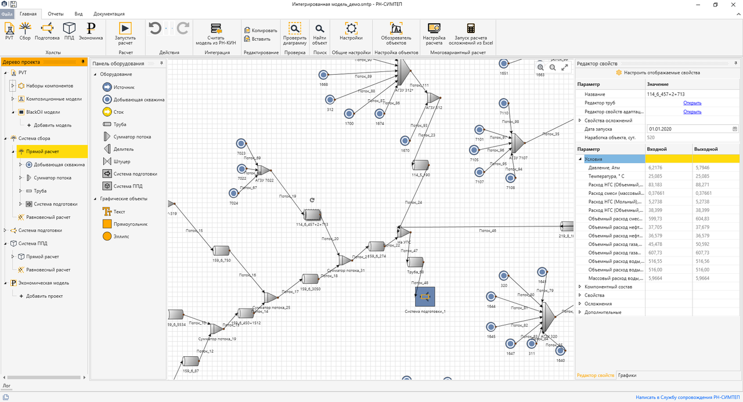Screen dimensions: 743x402
Task: Click the Redo arrow icon
Action: [x=183, y=28]
